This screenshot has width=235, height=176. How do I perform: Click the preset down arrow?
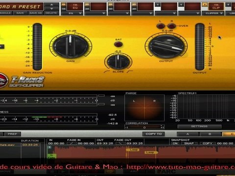pos(52,9)
